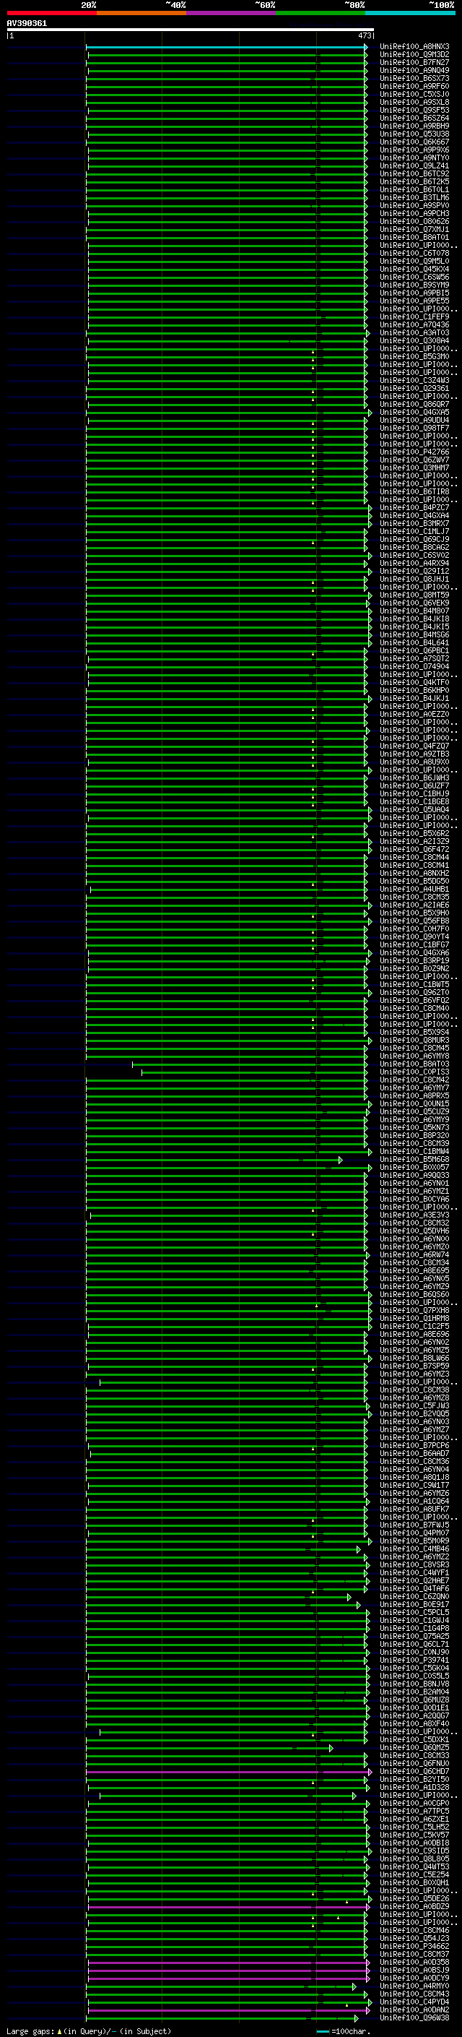Select hit label UniRef100_Q9SF53

coord(414,110)
